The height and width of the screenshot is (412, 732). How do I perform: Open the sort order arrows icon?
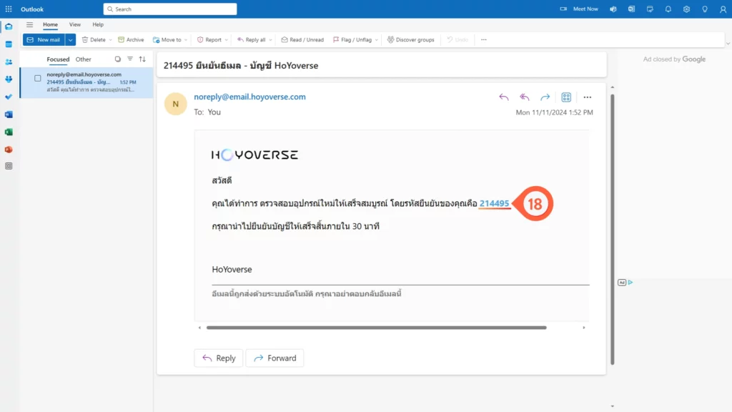pyautogui.click(x=142, y=59)
